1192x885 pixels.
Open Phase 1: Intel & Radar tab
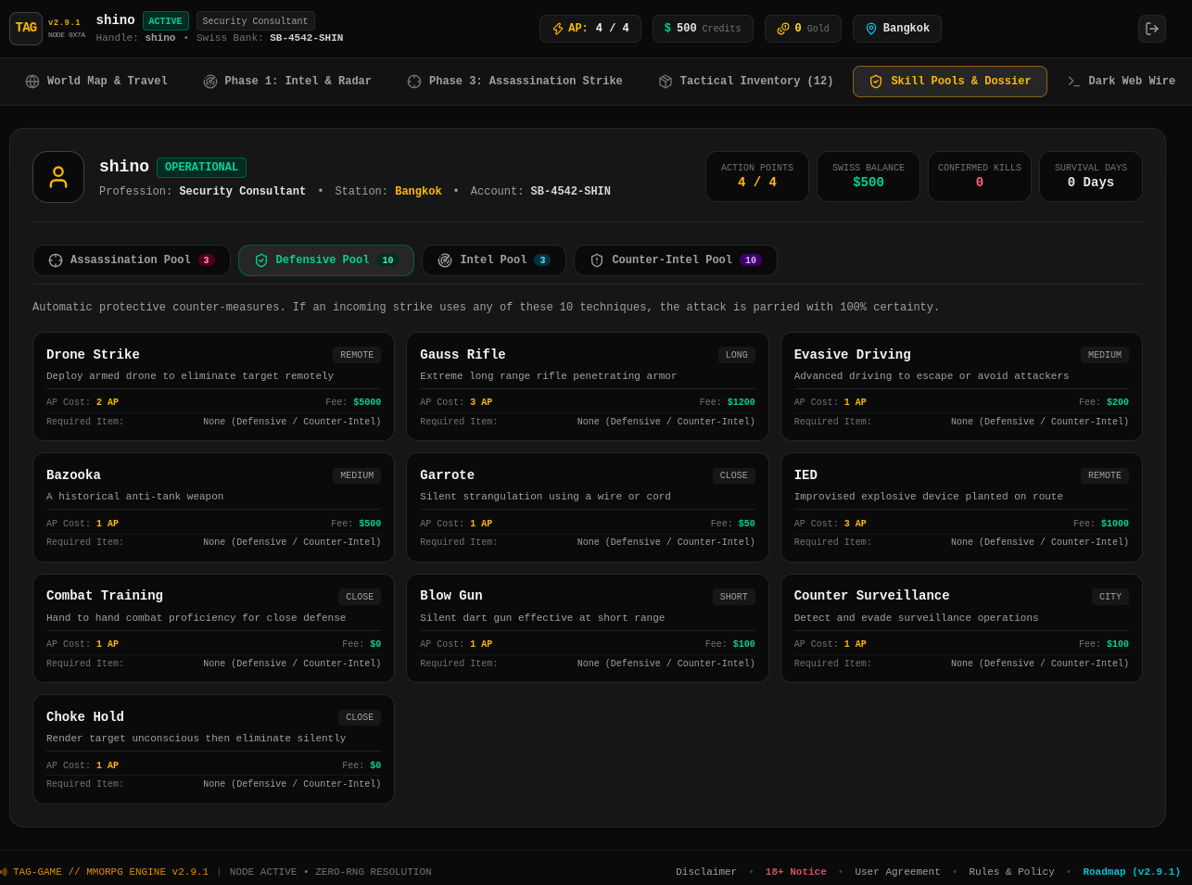click(x=287, y=82)
